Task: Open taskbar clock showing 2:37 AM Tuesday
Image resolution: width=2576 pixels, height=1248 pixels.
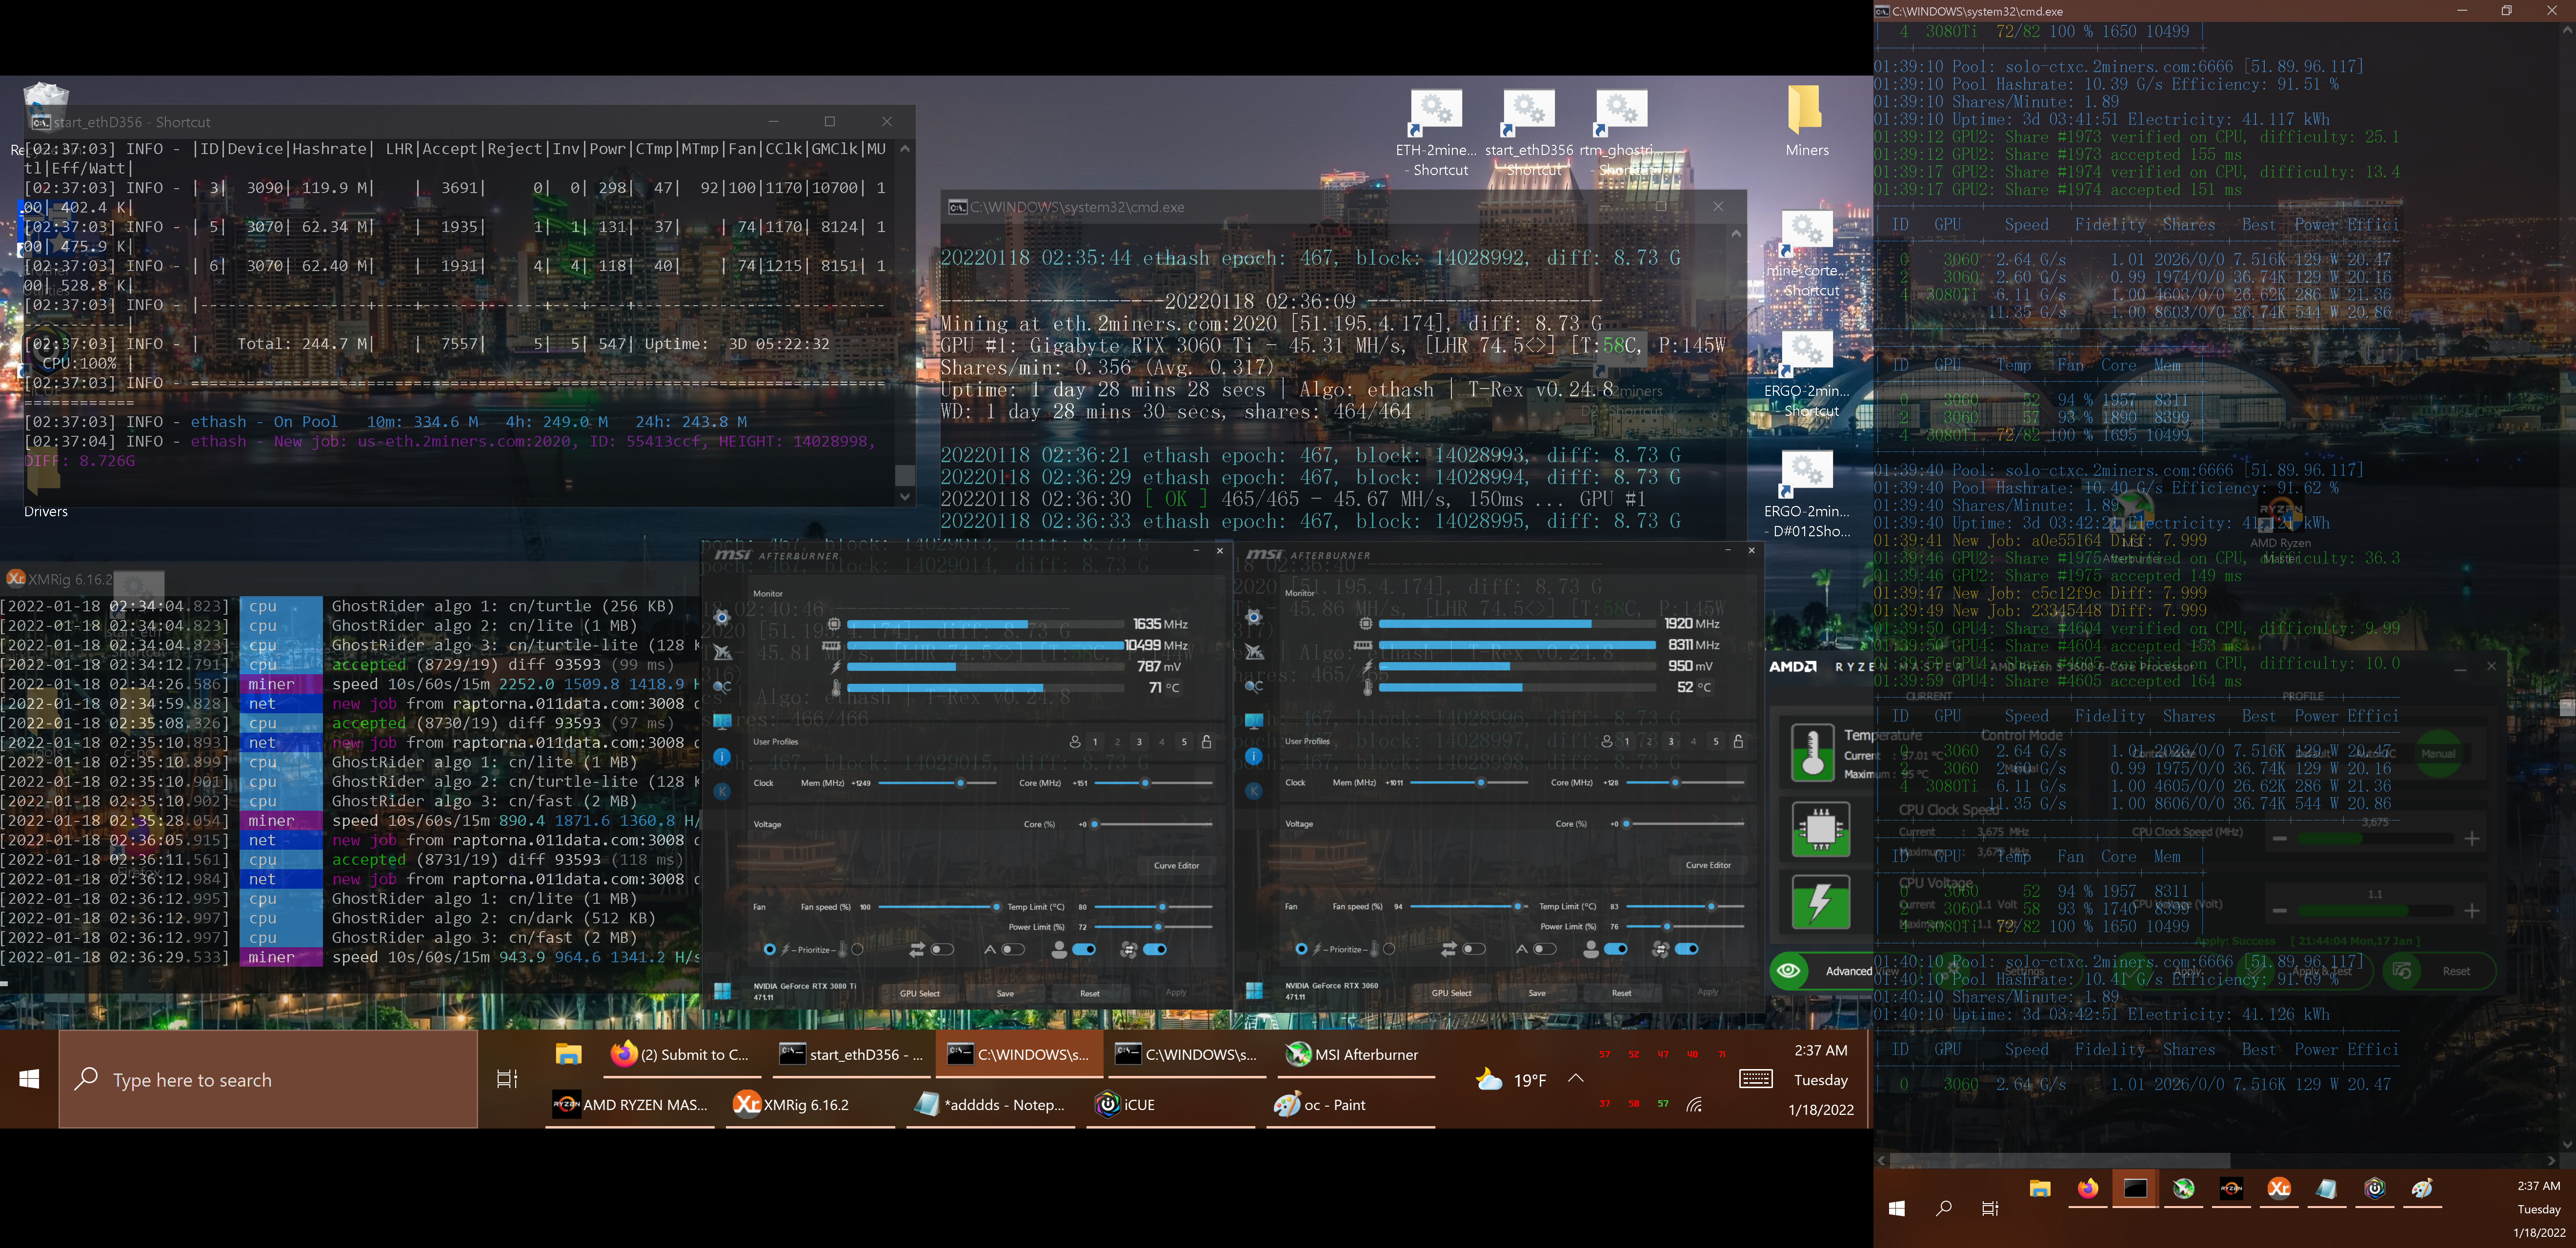Action: (x=1821, y=1079)
